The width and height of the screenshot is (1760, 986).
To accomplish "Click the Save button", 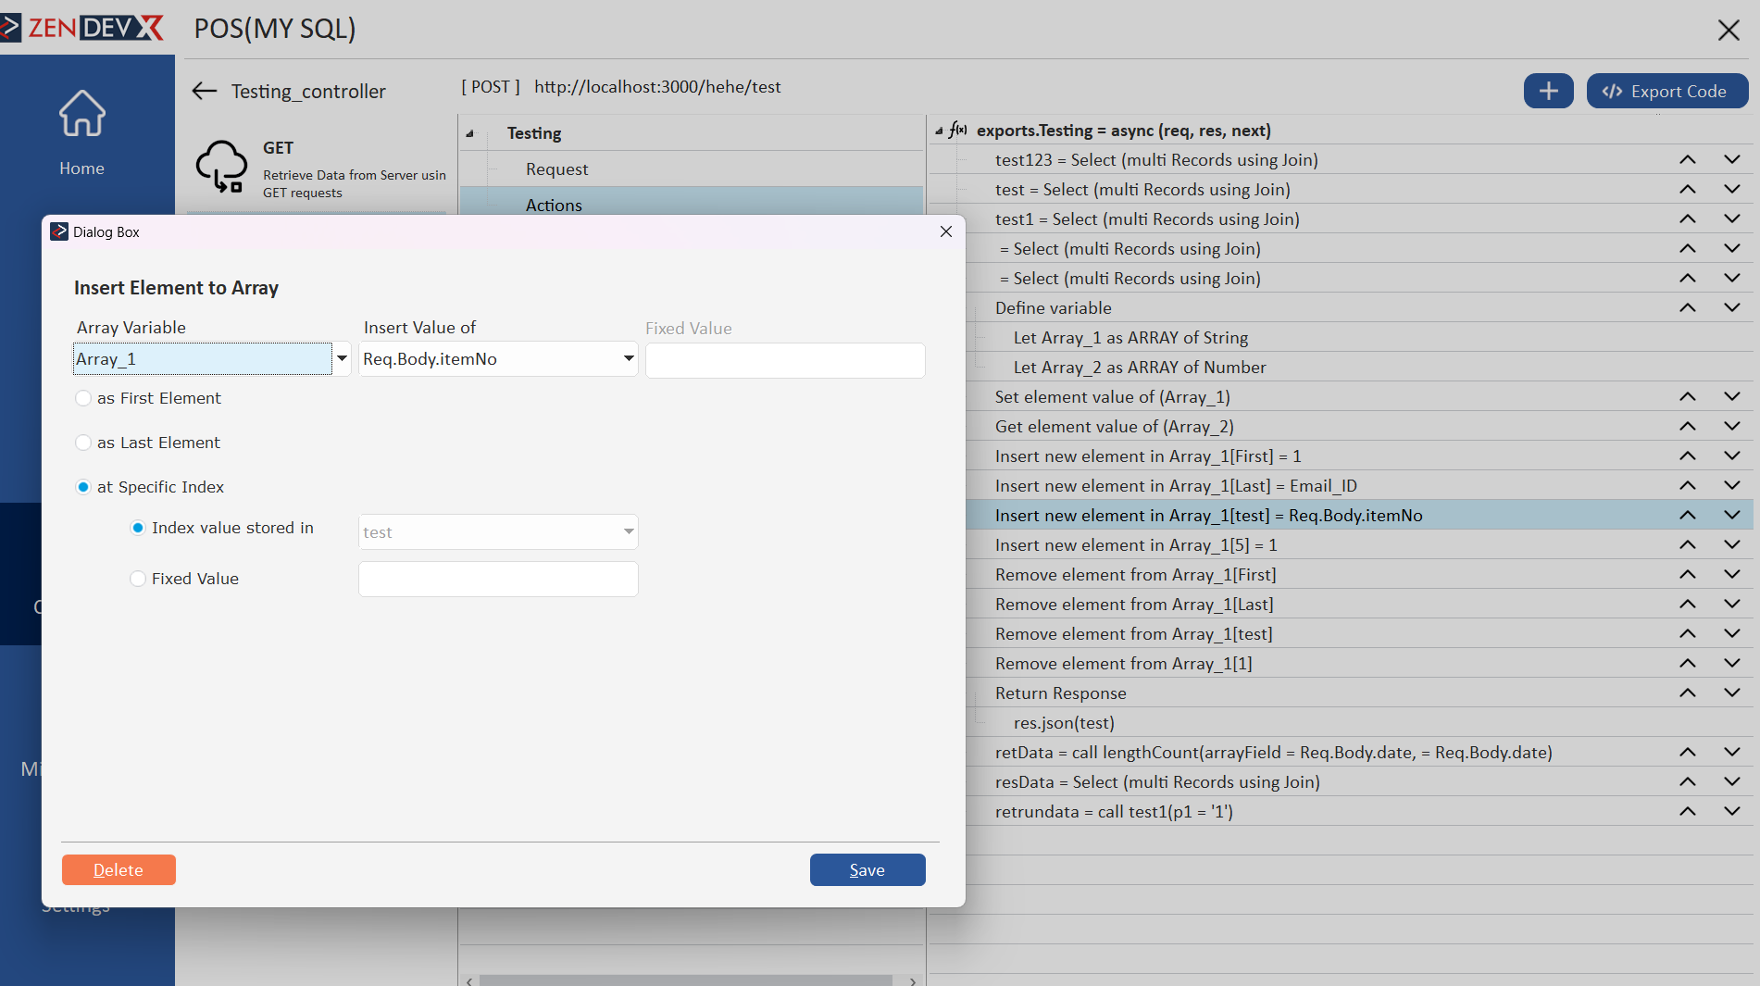I will click(x=867, y=869).
